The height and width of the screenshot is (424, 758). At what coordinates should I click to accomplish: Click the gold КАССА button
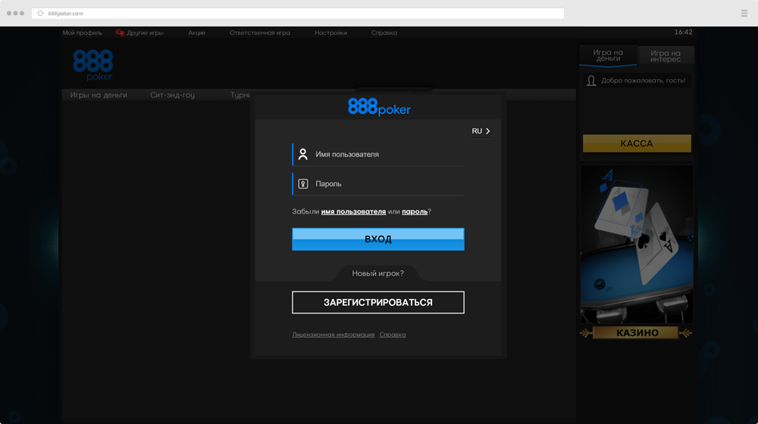coord(637,143)
